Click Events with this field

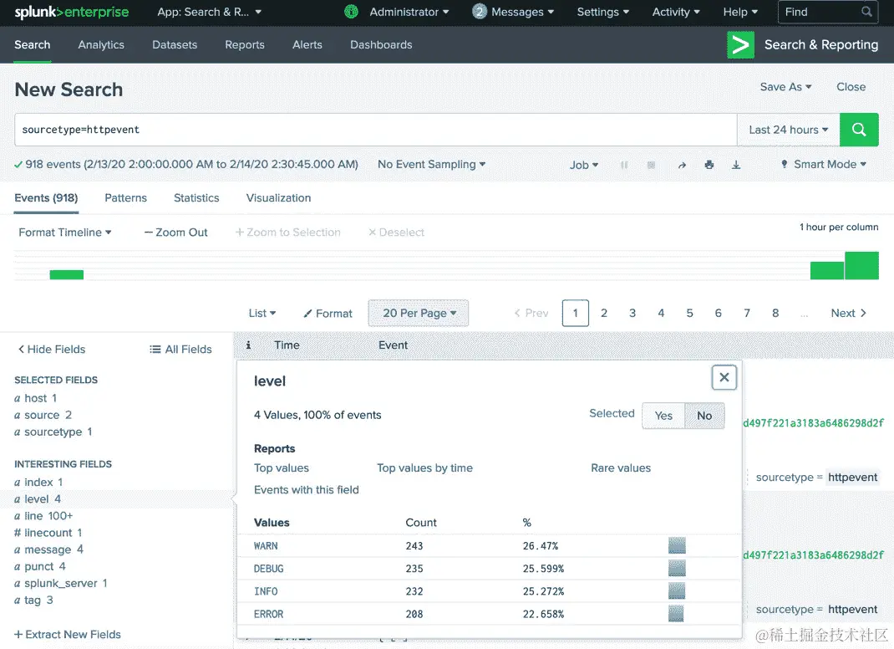tap(306, 490)
